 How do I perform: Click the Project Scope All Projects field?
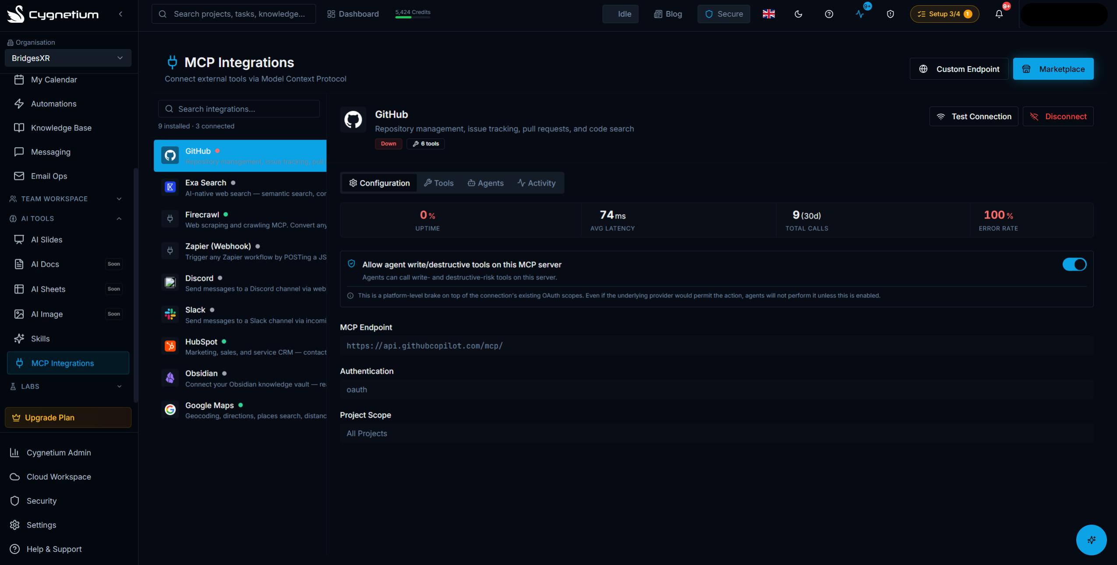coord(717,434)
